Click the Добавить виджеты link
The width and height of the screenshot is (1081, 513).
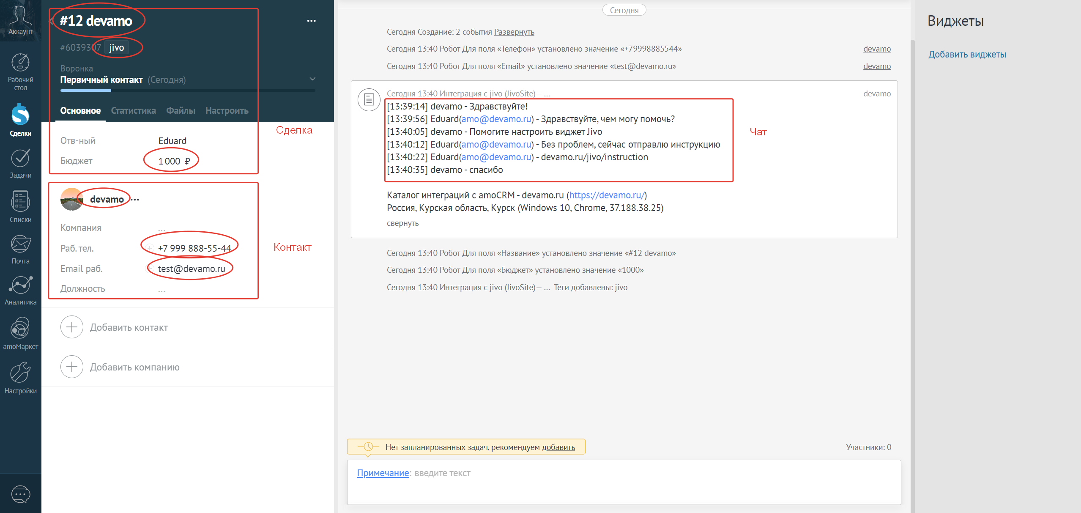tap(967, 55)
